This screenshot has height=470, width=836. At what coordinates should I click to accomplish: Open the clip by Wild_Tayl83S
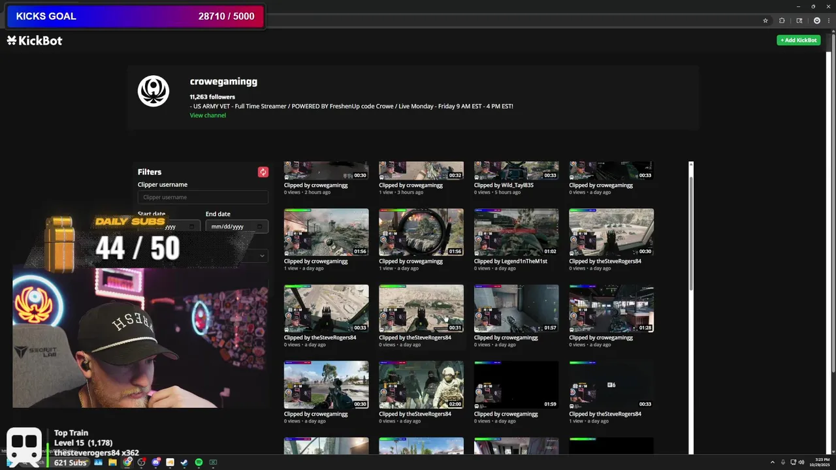(516, 171)
